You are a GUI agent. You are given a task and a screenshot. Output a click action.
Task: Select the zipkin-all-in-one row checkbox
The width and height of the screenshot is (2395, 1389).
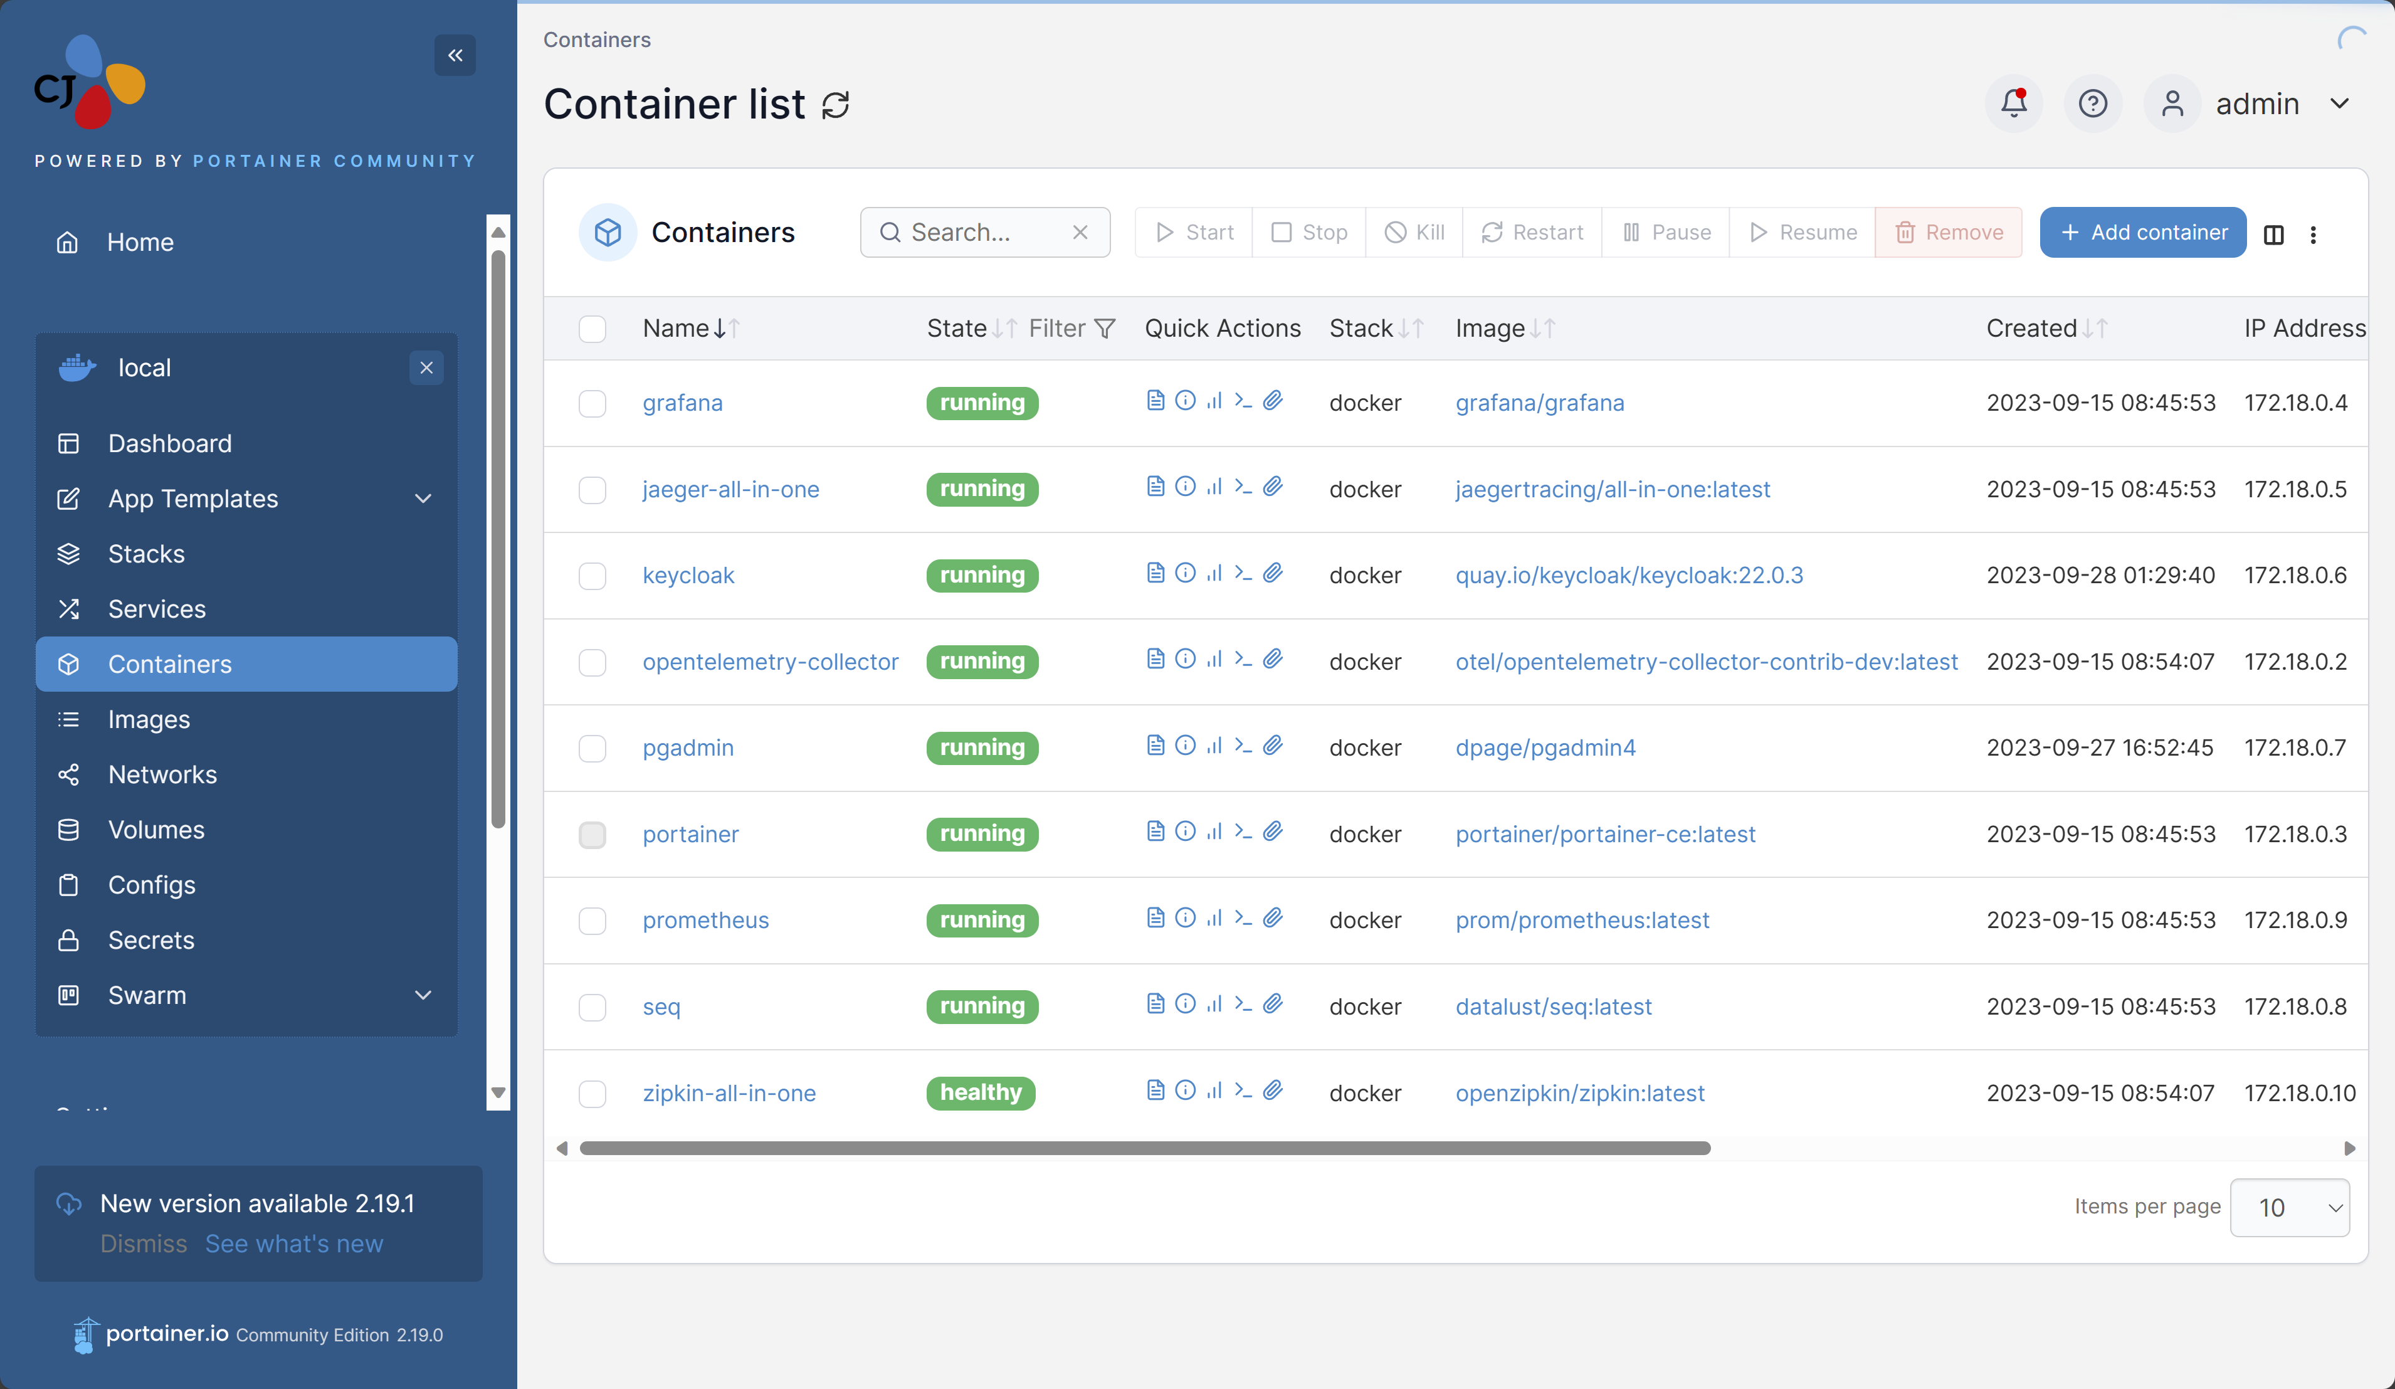click(592, 1093)
